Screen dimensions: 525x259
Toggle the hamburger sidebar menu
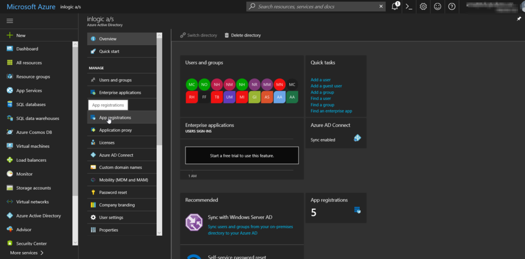pos(9,20)
